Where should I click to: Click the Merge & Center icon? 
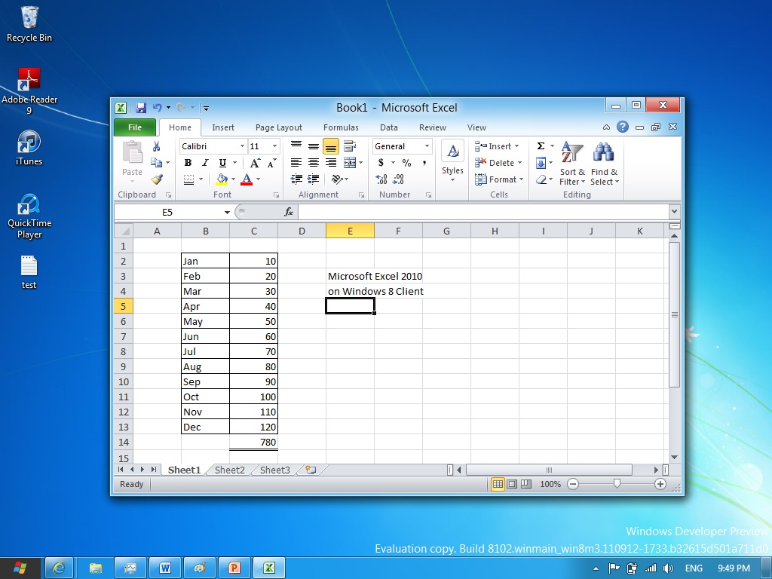350,163
